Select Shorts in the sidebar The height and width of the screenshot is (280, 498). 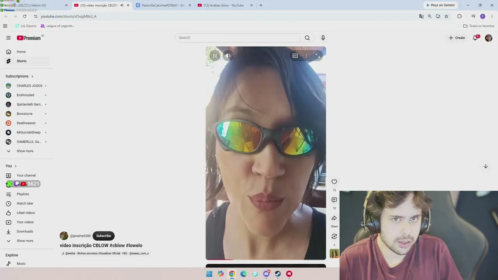point(27,61)
